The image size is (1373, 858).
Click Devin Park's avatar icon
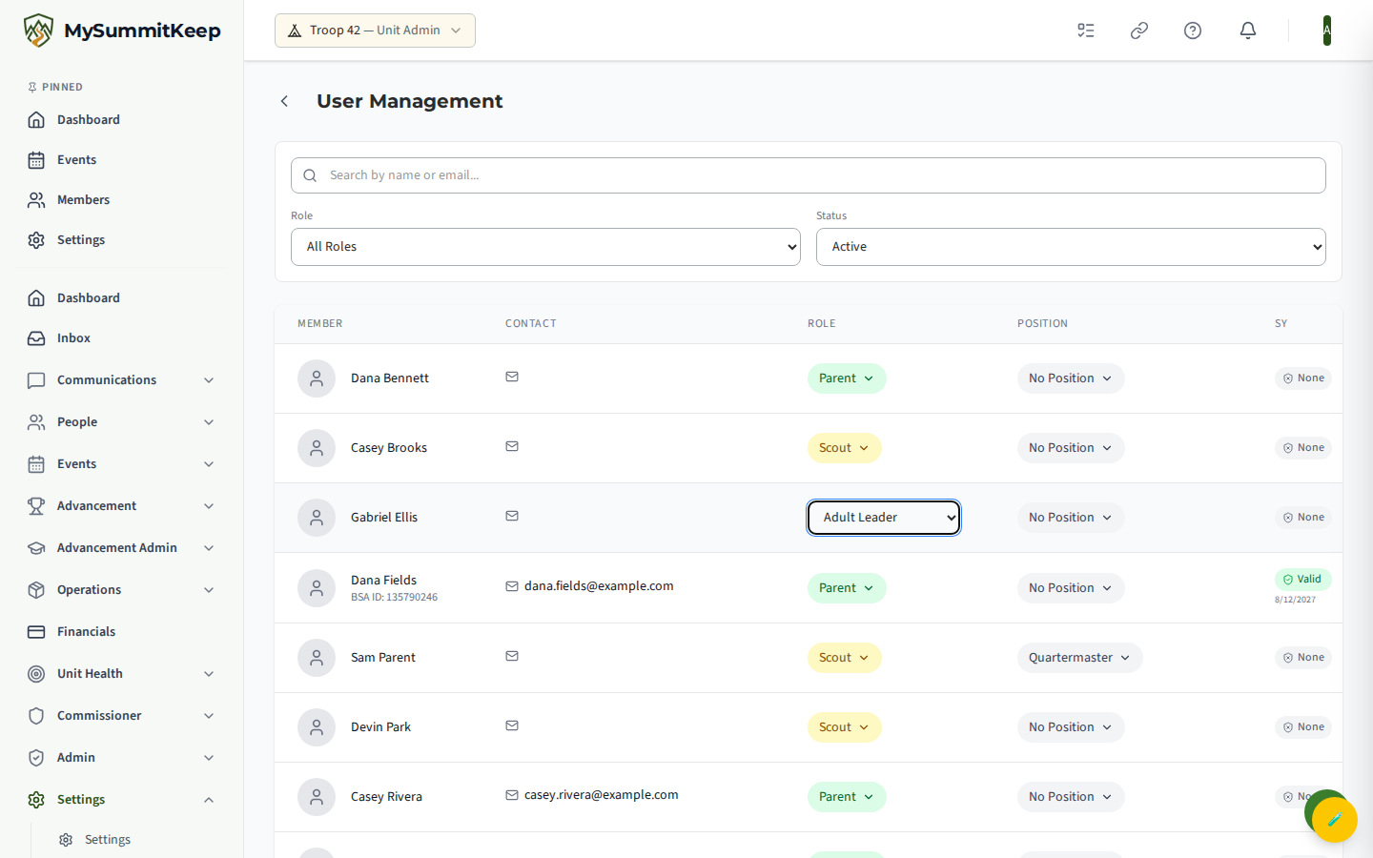(317, 727)
